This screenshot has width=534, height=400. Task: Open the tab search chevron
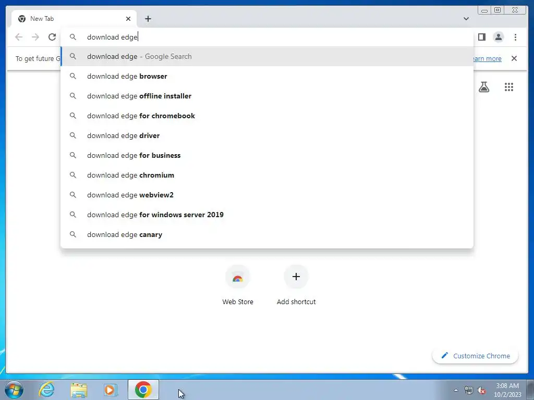coord(466,19)
